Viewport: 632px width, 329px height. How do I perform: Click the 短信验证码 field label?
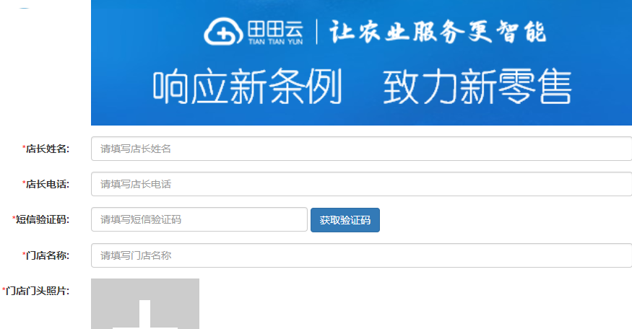point(43,219)
